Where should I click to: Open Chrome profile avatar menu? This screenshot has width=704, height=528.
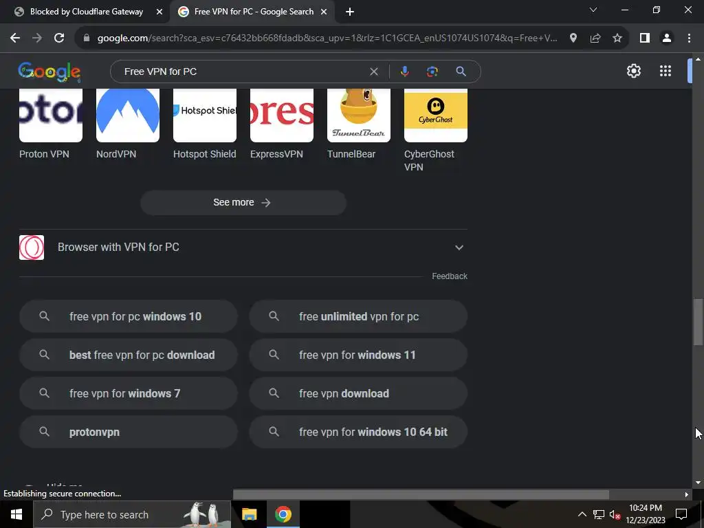coord(667,38)
